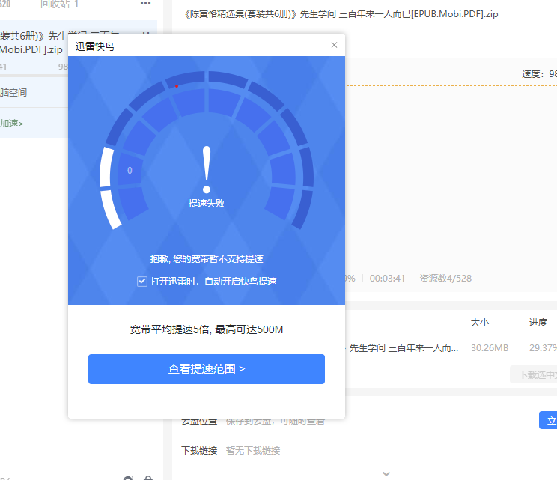Click the exclamation mark failure icon
557x480 pixels.
click(x=207, y=169)
